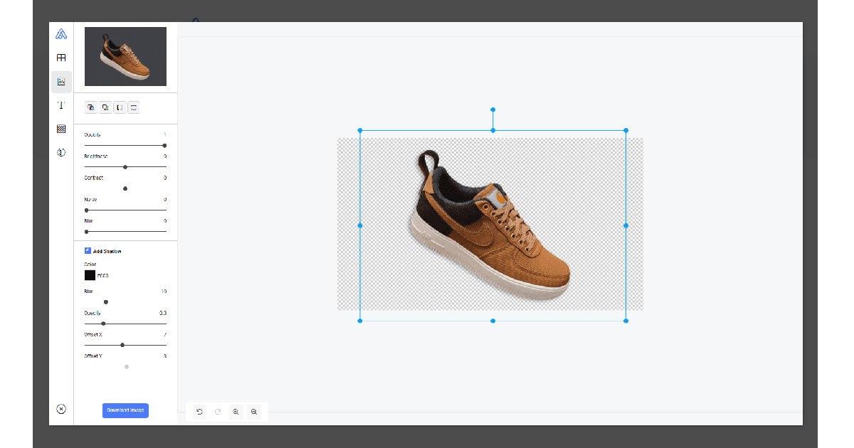
Task: Select the image panel sidebar icon
Action: [61, 82]
